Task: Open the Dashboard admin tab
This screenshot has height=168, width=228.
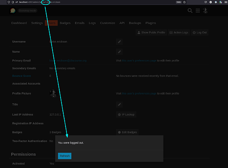Action: (19, 23)
